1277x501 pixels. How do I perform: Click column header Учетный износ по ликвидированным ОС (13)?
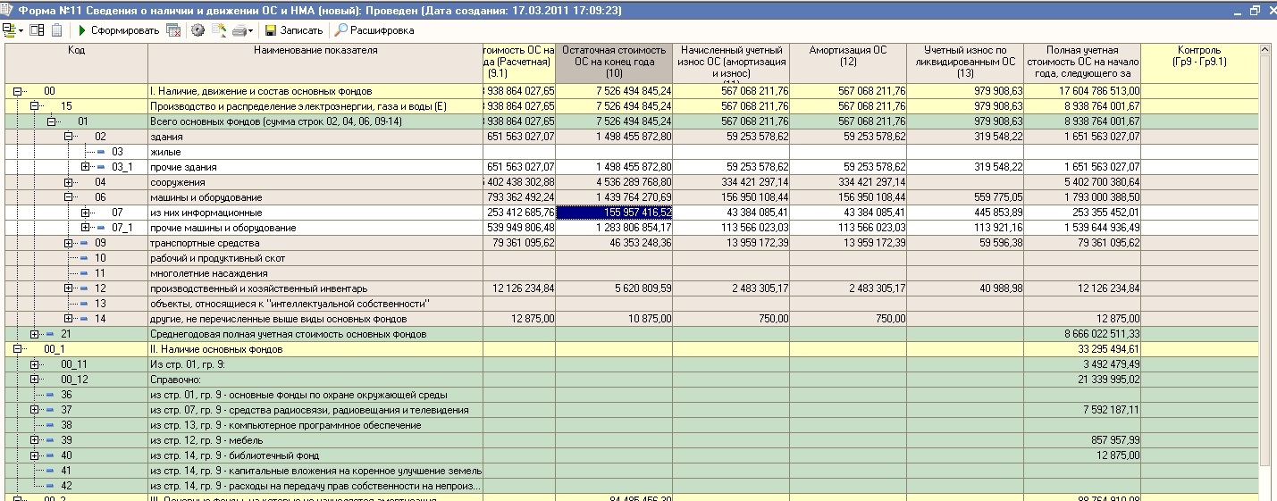pos(965,63)
